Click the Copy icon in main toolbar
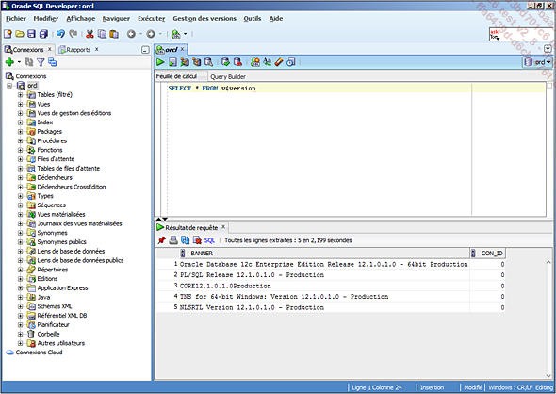Viewport: 556px width, 394px height. [x=102, y=34]
